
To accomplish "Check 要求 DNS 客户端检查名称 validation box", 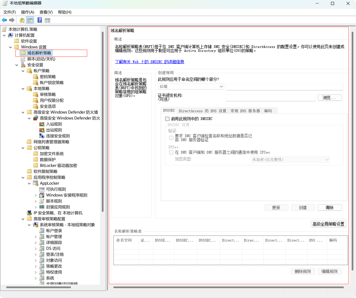I will coord(171,138).
